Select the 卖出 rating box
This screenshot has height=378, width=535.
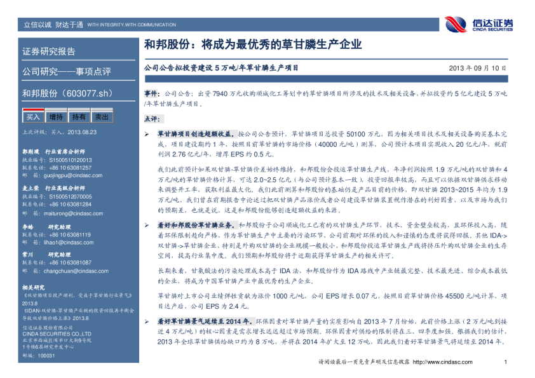click(x=101, y=117)
